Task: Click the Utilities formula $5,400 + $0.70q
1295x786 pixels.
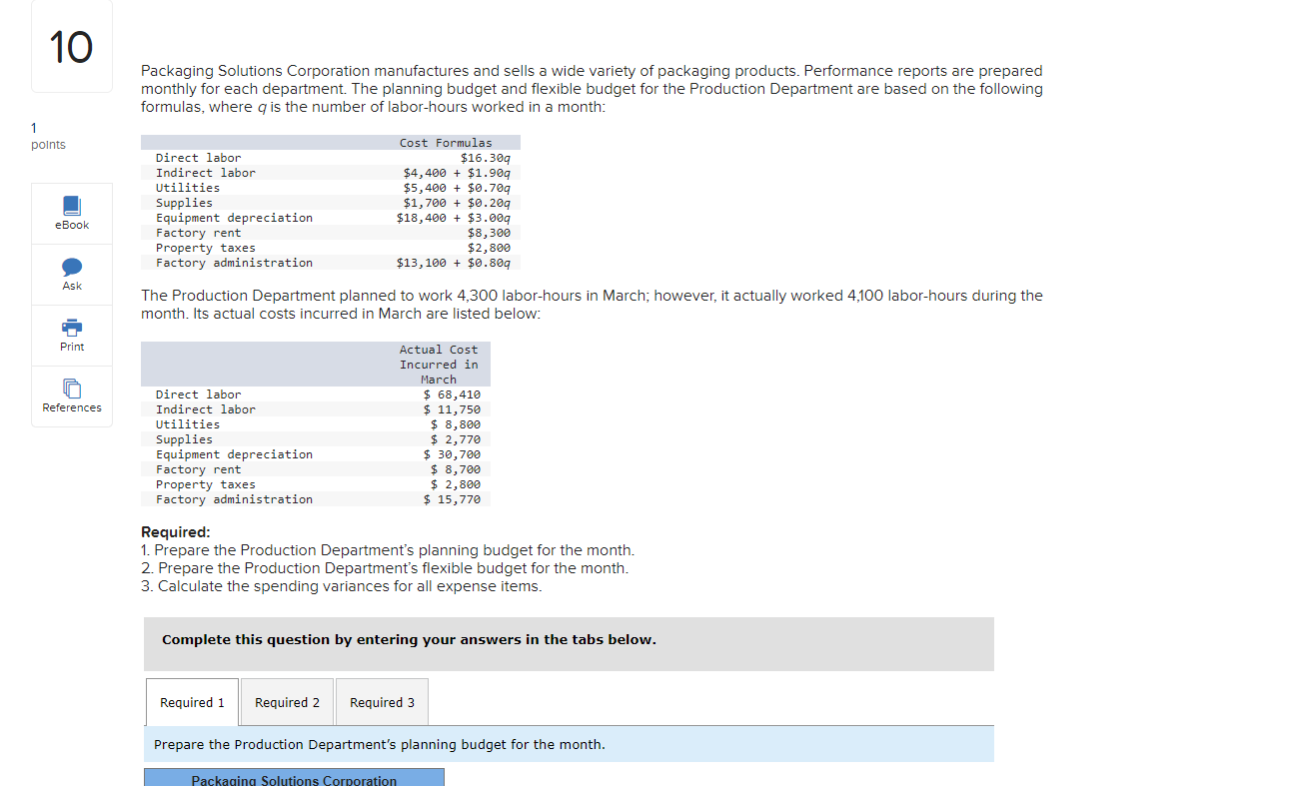Action: [458, 188]
